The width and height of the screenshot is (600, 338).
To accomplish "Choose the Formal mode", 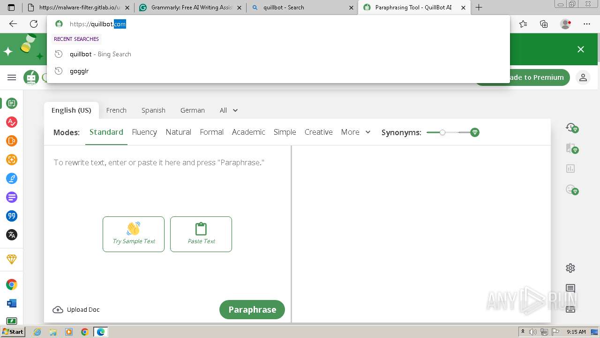I will click(x=212, y=132).
